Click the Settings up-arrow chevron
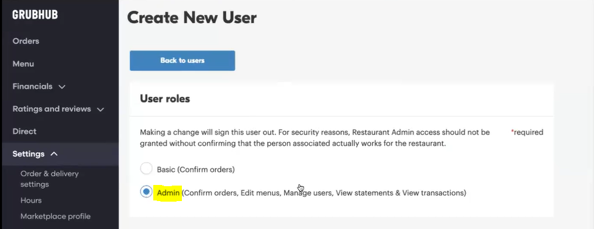The image size is (594, 229). pos(54,154)
